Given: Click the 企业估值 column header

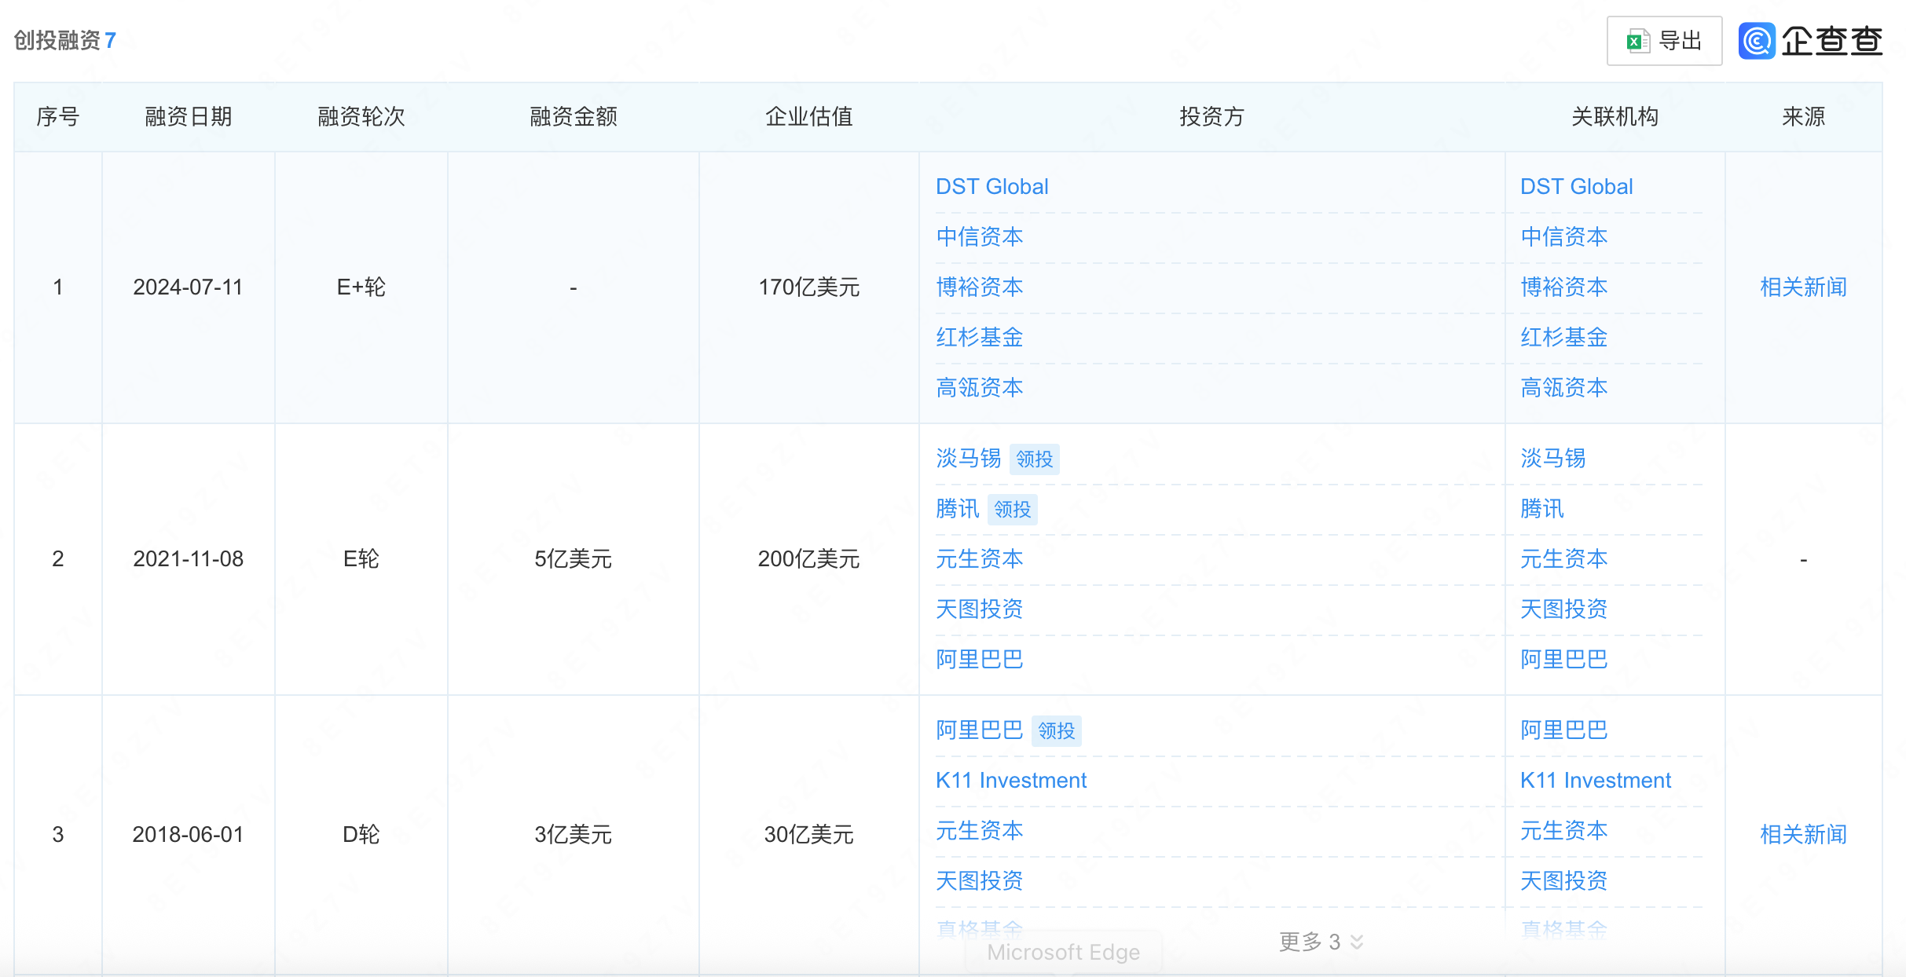Looking at the screenshot, I should coord(808,117).
